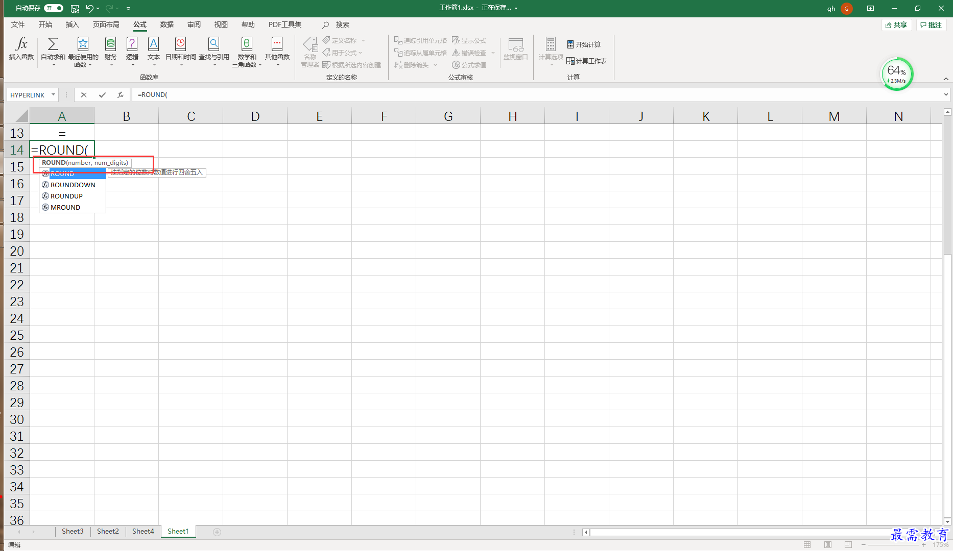The width and height of the screenshot is (953, 551).
Task: Toggle the AutoSave switch
Action: tap(54, 8)
